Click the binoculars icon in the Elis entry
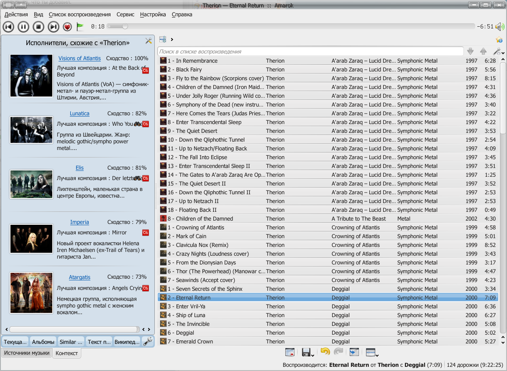This screenshot has height=371, width=507. (x=138, y=178)
